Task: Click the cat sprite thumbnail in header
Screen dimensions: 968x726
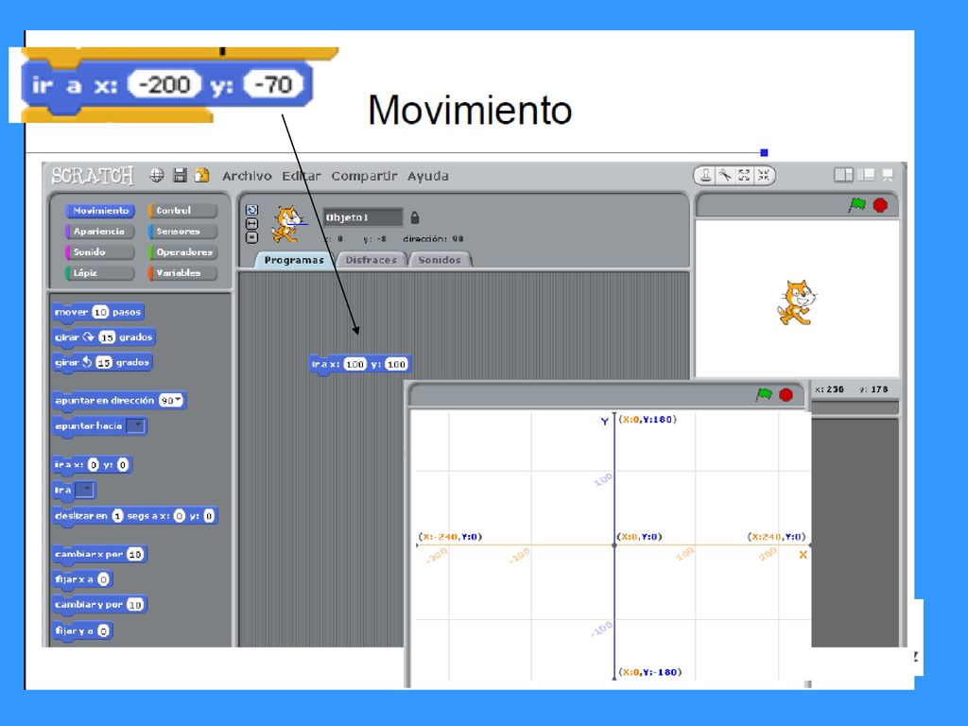Action: click(287, 225)
